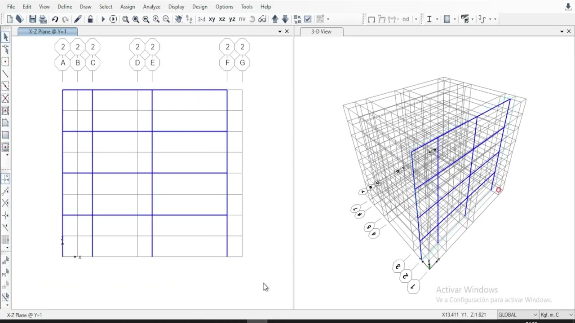Open set display options checkbox icon
Image resolution: width=575 pixels, height=323 pixels.
[308, 19]
